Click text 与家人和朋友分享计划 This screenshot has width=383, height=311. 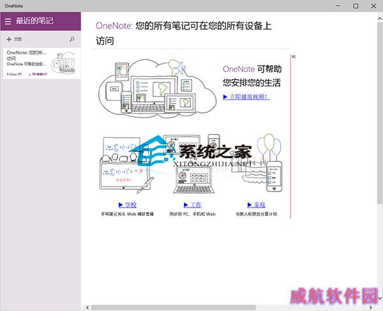tap(256, 214)
